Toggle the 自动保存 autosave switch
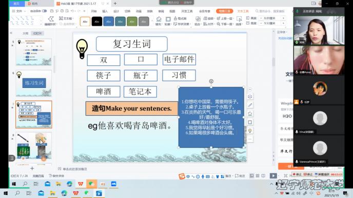The width and height of the screenshot is (353, 198). click(x=44, y=11)
